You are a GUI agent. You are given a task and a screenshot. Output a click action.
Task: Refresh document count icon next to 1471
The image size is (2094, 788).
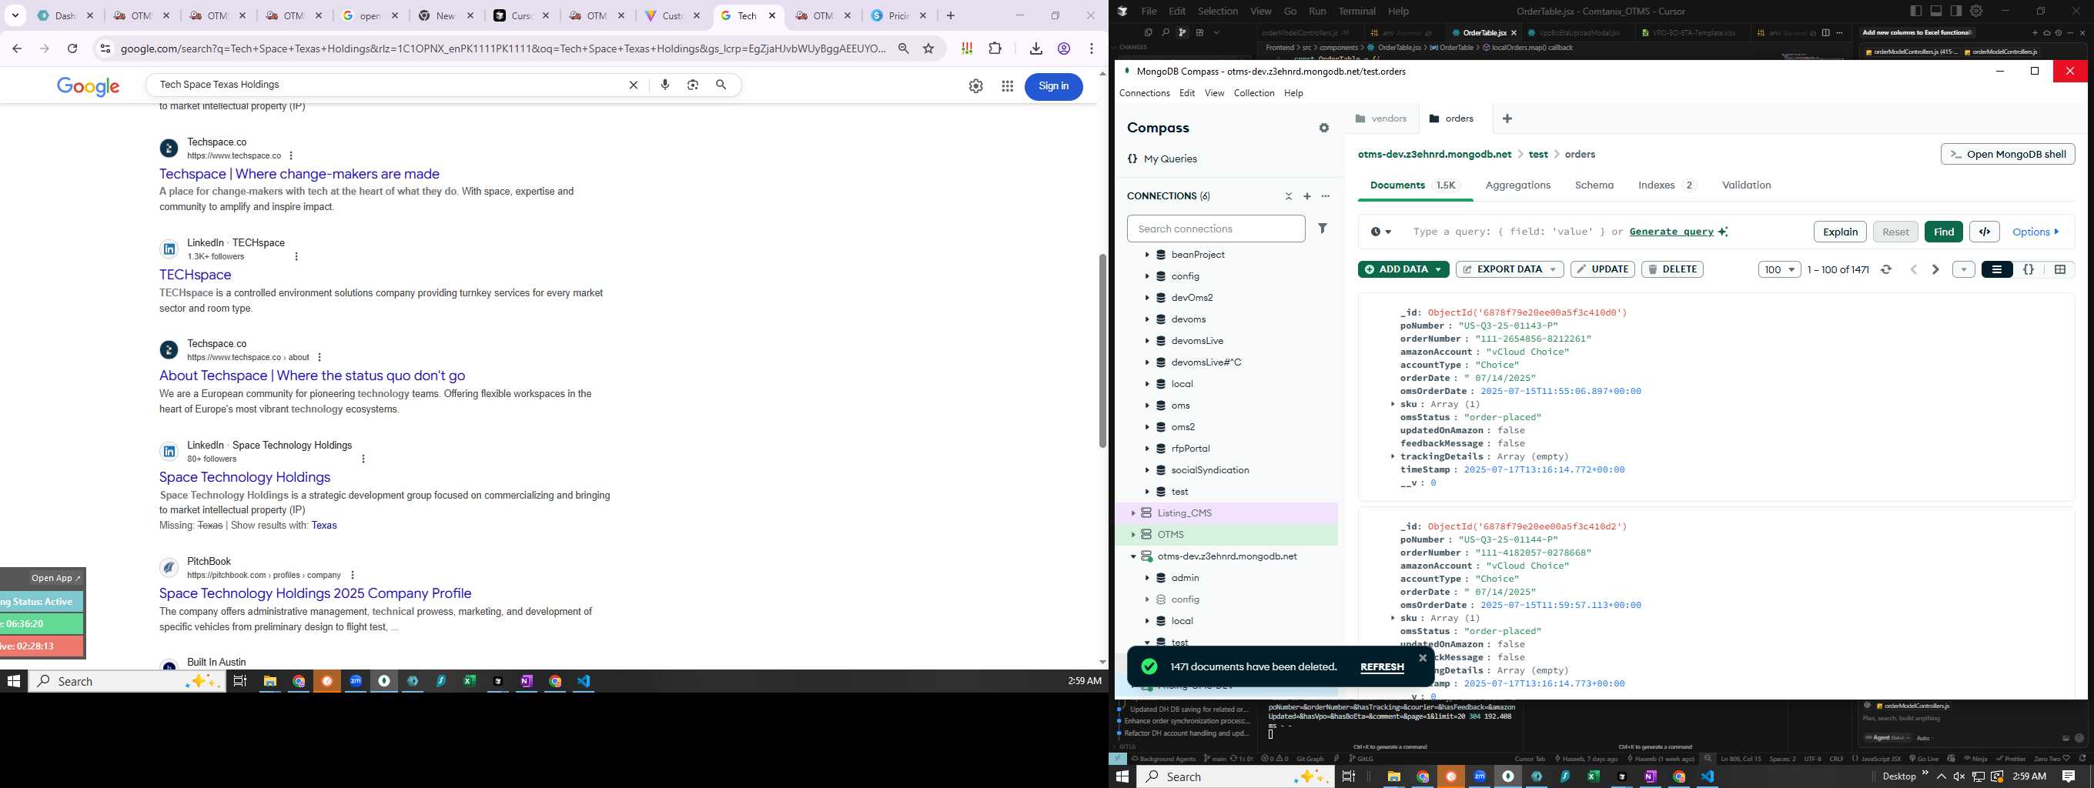point(1886,269)
